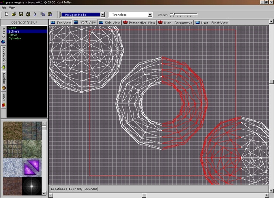Click the vertical scrollbar thumb in viewport

pyautogui.click(x=271, y=82)
